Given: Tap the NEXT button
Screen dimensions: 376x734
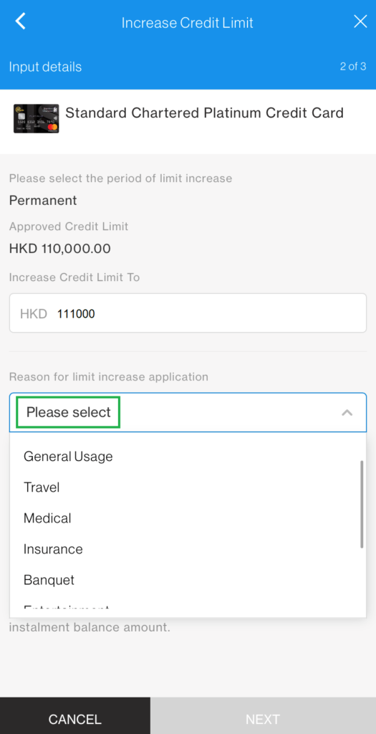Looking at the screenshot, I should [264, 716].
